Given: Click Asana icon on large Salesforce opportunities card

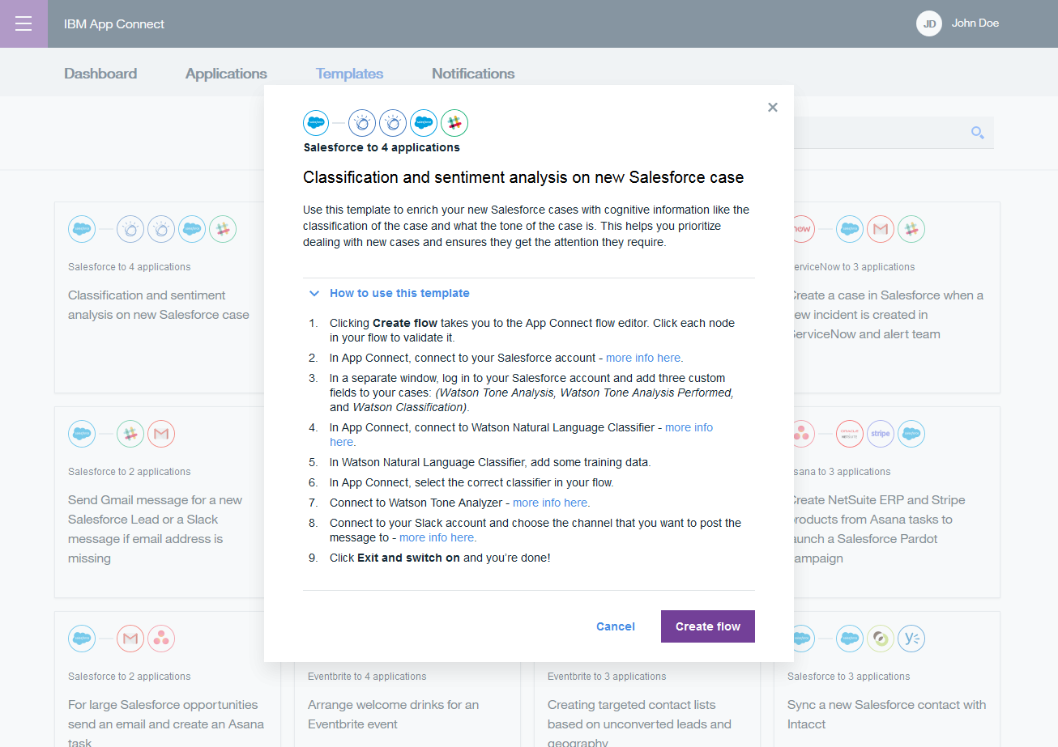Looking at the screenshot, I should pos(161,639).
